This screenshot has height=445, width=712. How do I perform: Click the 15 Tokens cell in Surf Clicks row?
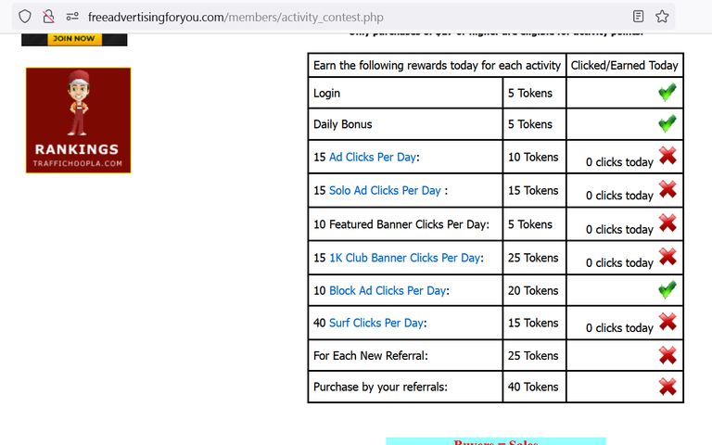tap(533, 323)
